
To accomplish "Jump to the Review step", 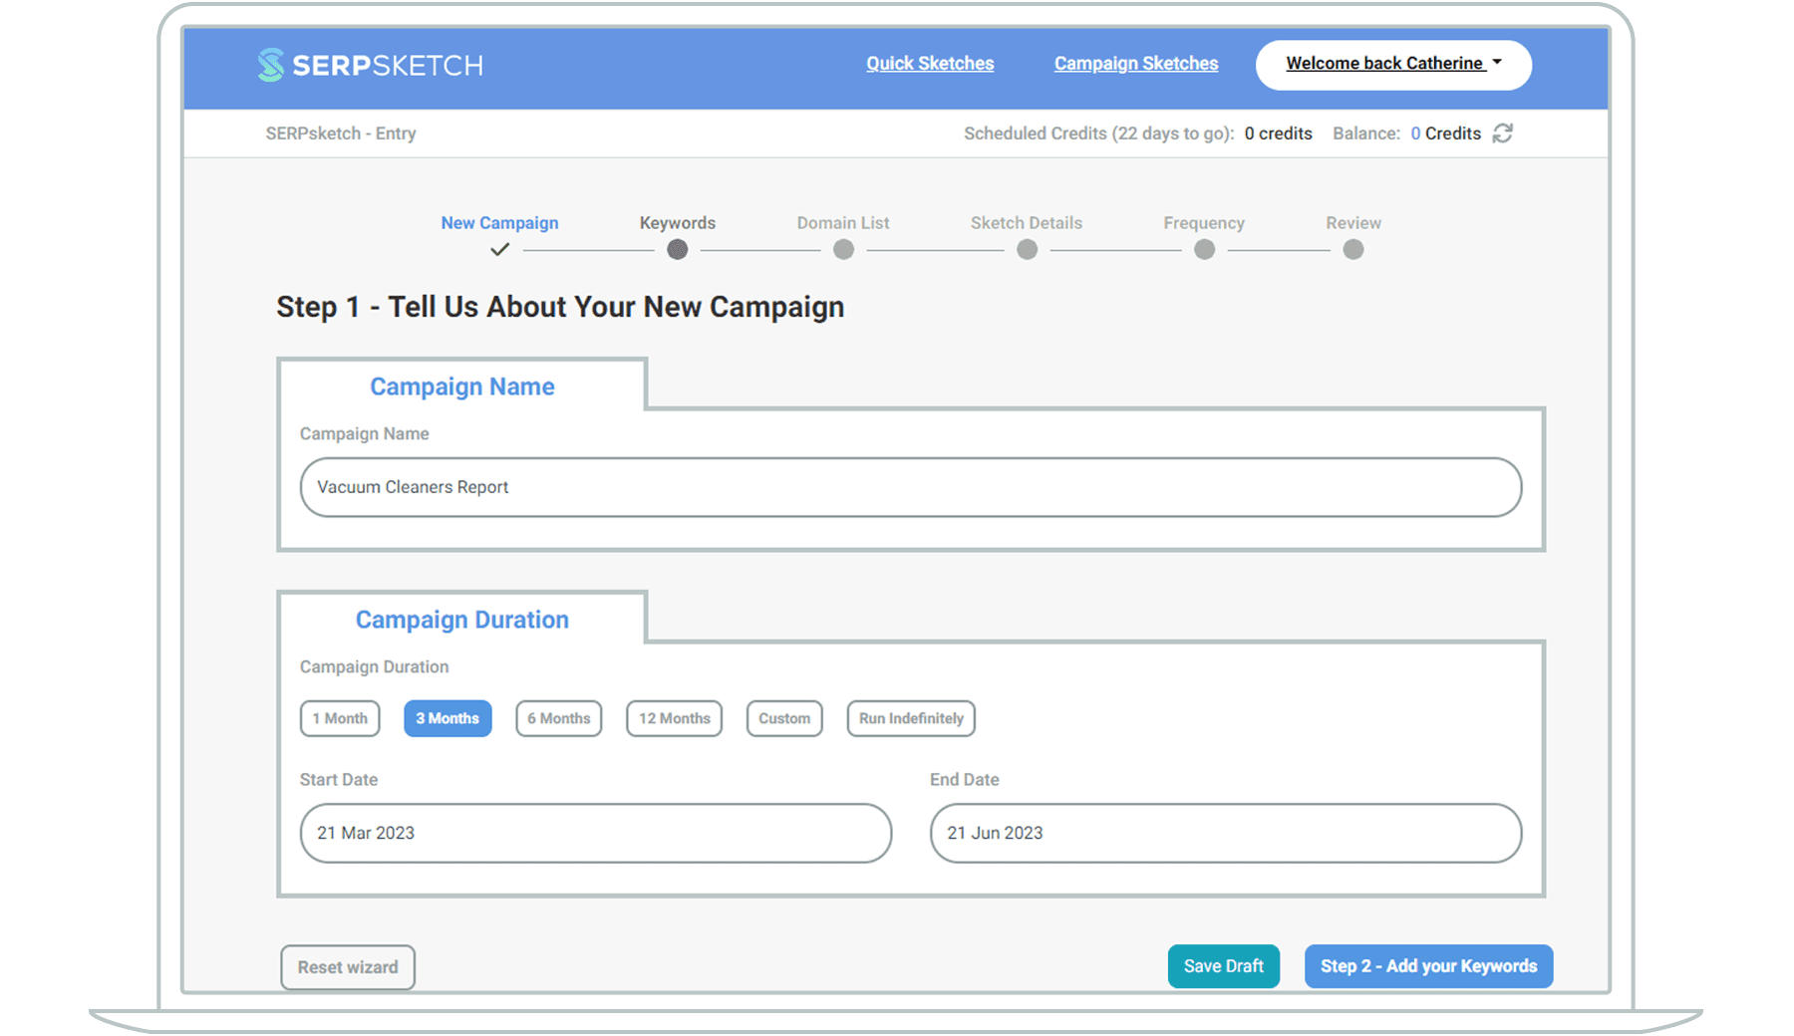I will coord(1353,223).
